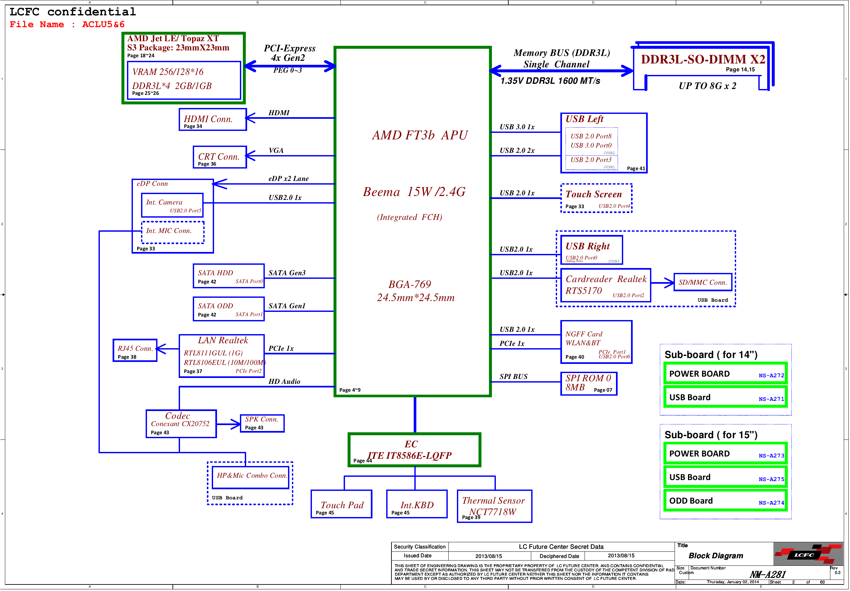850x591 pixels.
Task: Click the SATA ODD block
Action: coord(229,309)
